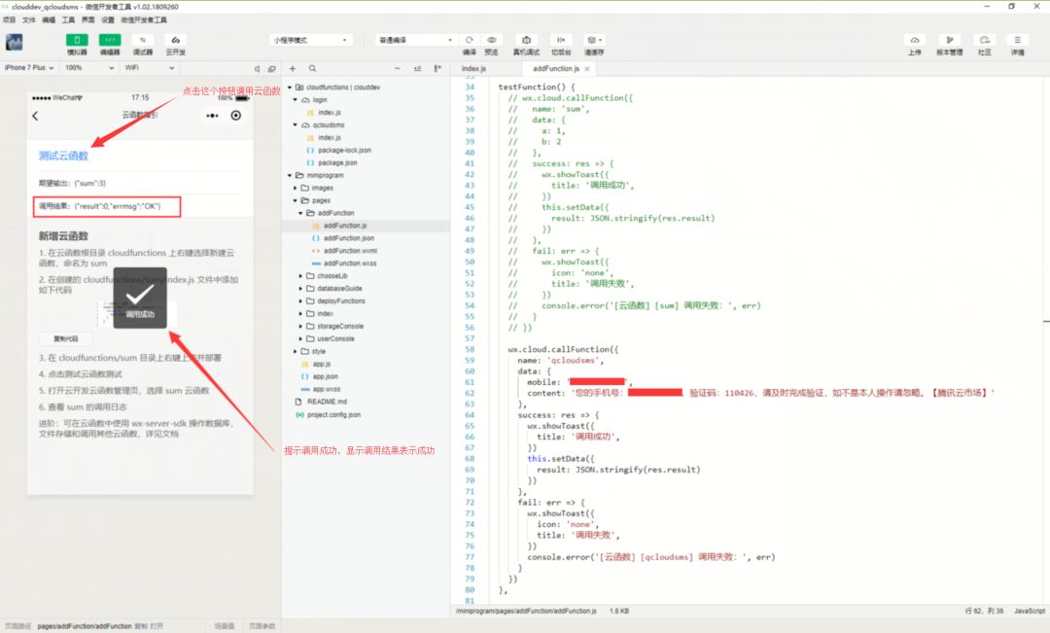Viewport: 1050px width, 633px height.
Task: Open the 云开发 cloud development console
Action: pos(175,40)
